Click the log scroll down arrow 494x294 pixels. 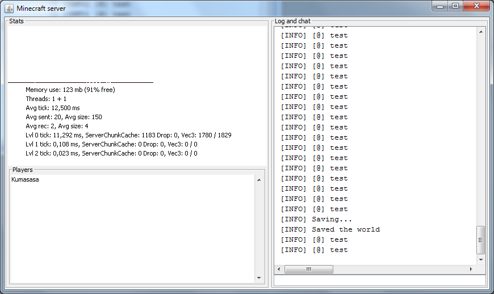(481, 260)
